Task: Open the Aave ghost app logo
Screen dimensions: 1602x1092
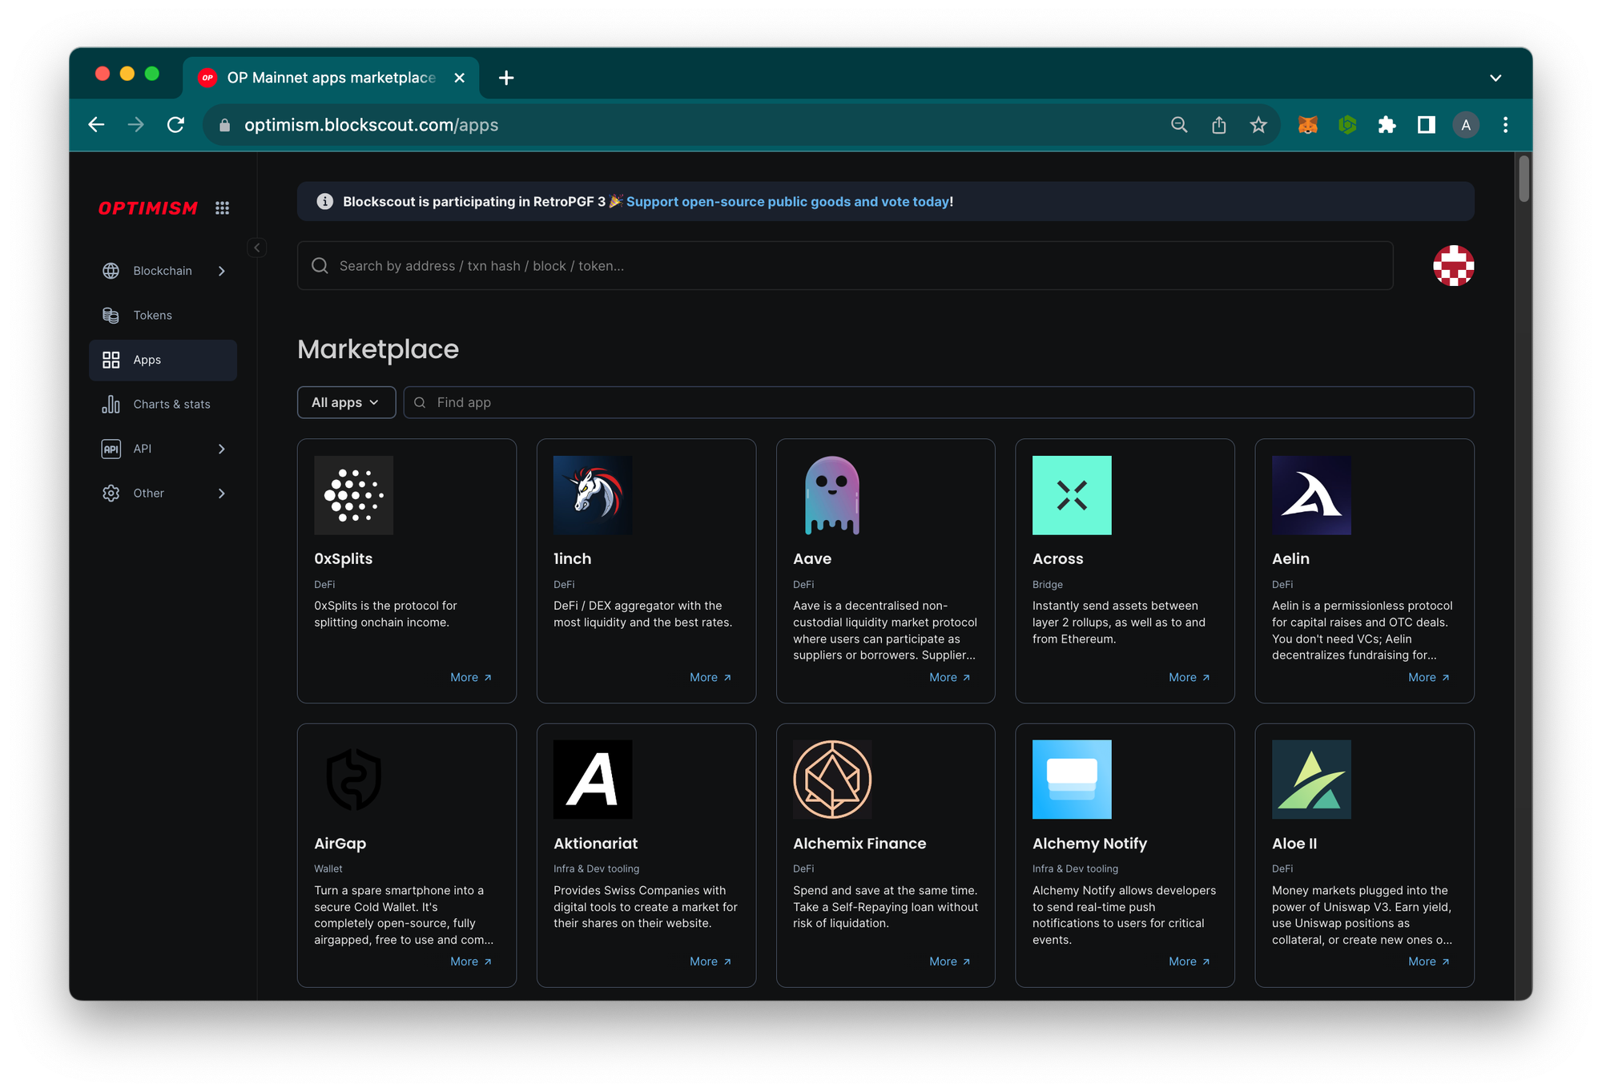Action: point(831,495)
